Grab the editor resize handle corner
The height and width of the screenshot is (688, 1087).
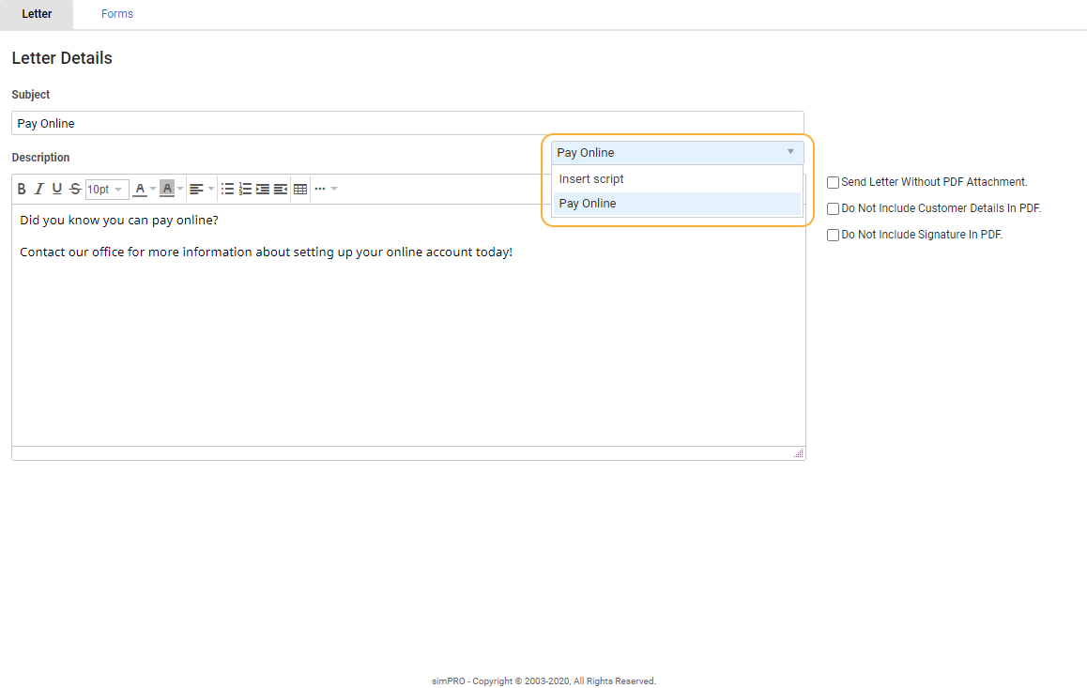[799, 453]
